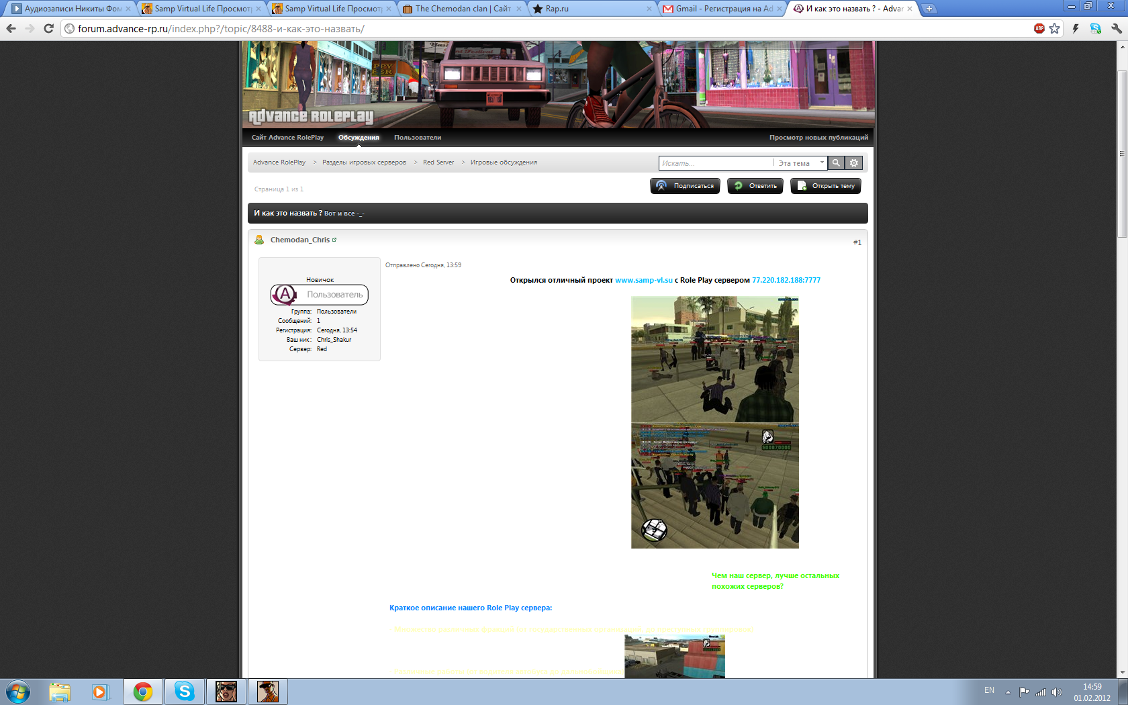Click the forum search magnifier button

(x=836, y=162)
